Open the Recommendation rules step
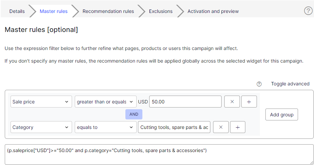This screenshot has width=314, height=165. [108, 11]
